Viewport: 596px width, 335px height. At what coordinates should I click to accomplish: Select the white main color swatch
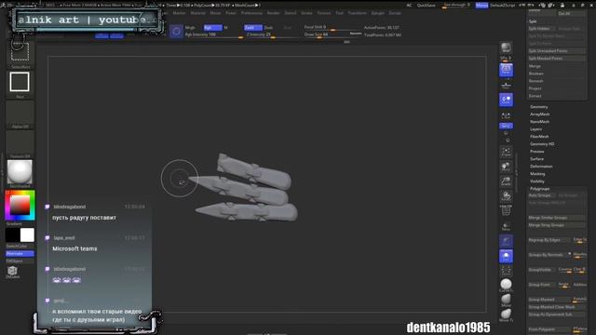point(27,235)
